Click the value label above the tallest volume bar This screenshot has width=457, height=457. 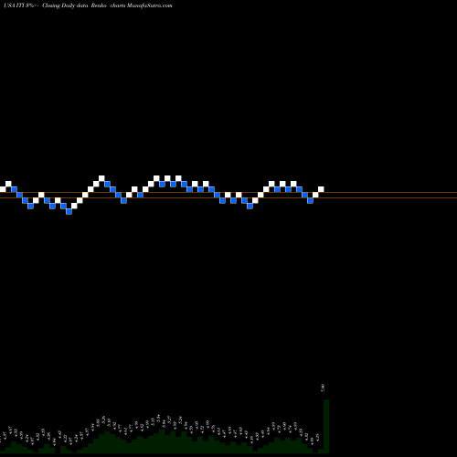pyautogui.click(x=323, y=388)
